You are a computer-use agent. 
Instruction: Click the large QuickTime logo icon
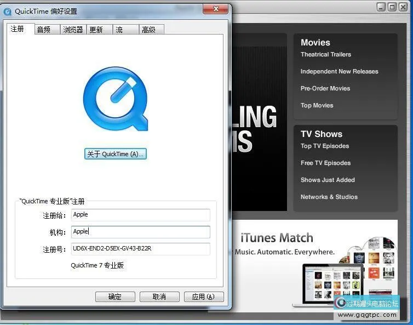[x=116, y=99]
